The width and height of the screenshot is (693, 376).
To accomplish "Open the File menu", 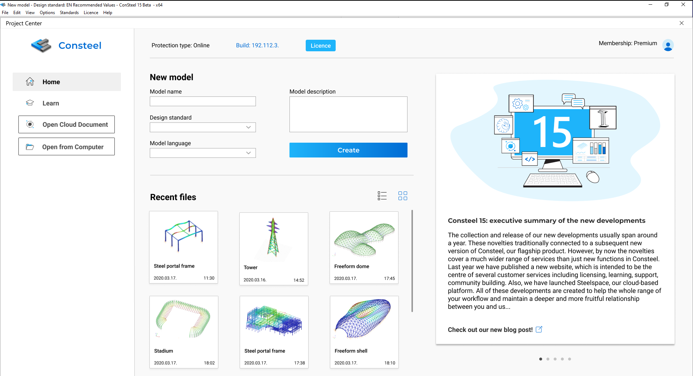I will coord(5,13).
